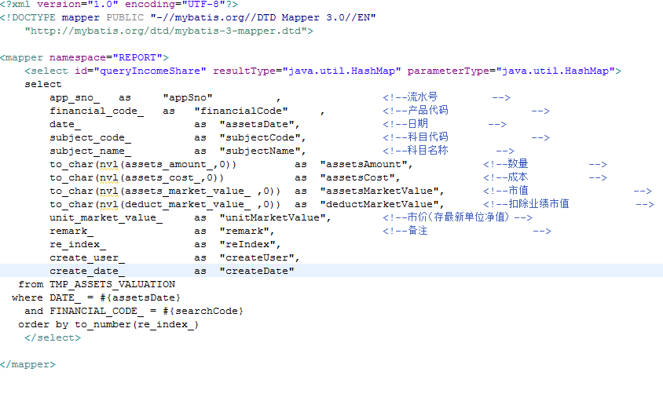Click the "financialCode" alias
The height and width of the screenshot is (394, 663).
(x=241, y=111)
